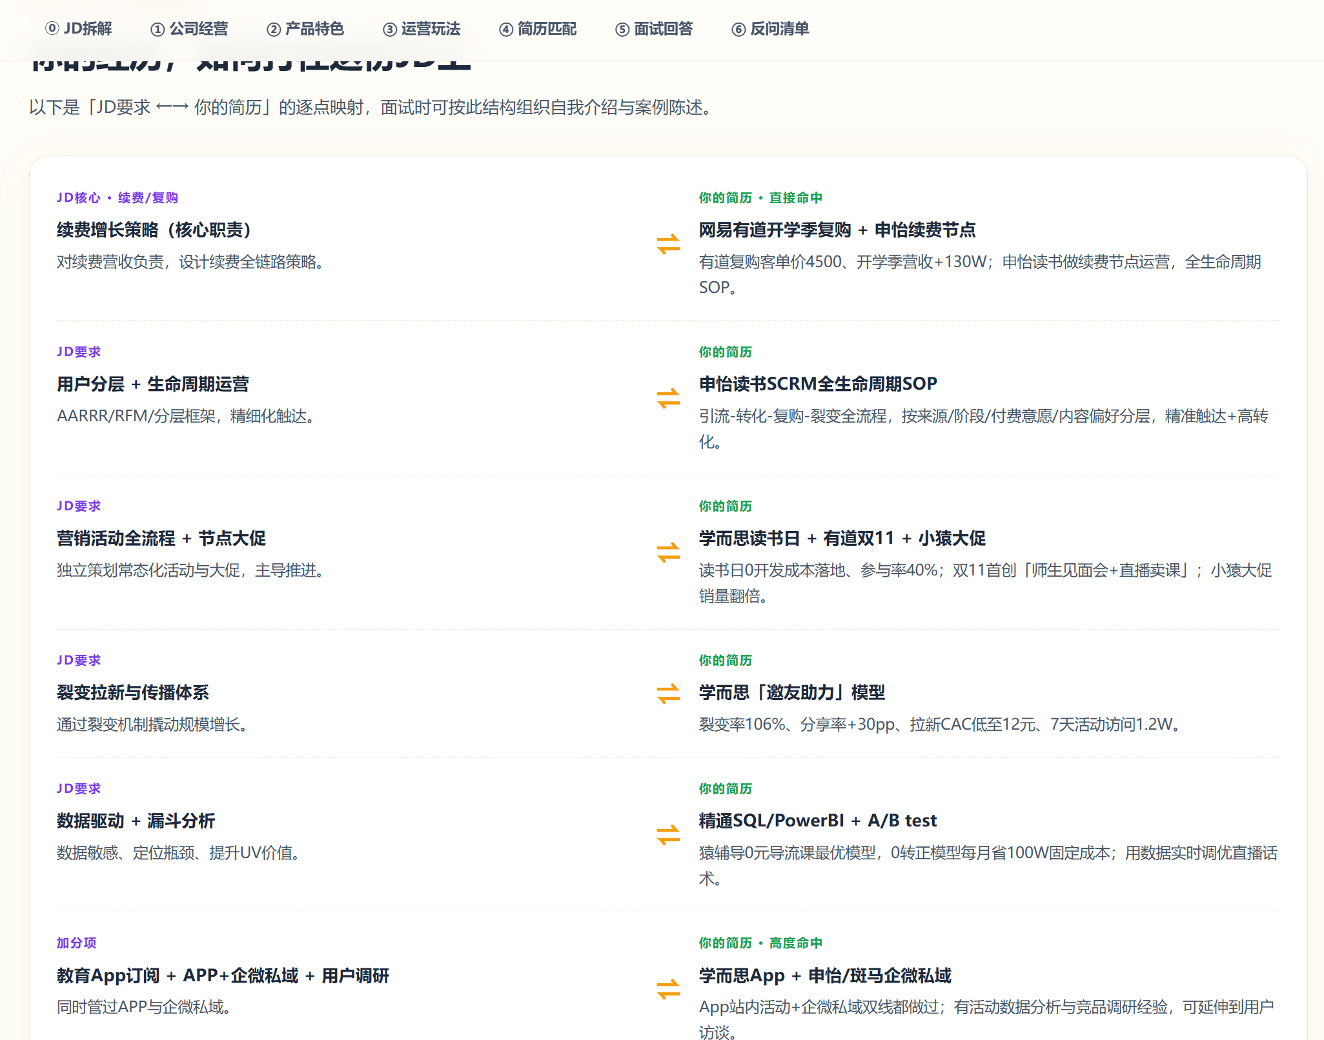This screenshot has height=1040, width=1324.
Task: Click the heading 网易有道开学季复购 + 申怡续费节点
Action: click(837, 230)
